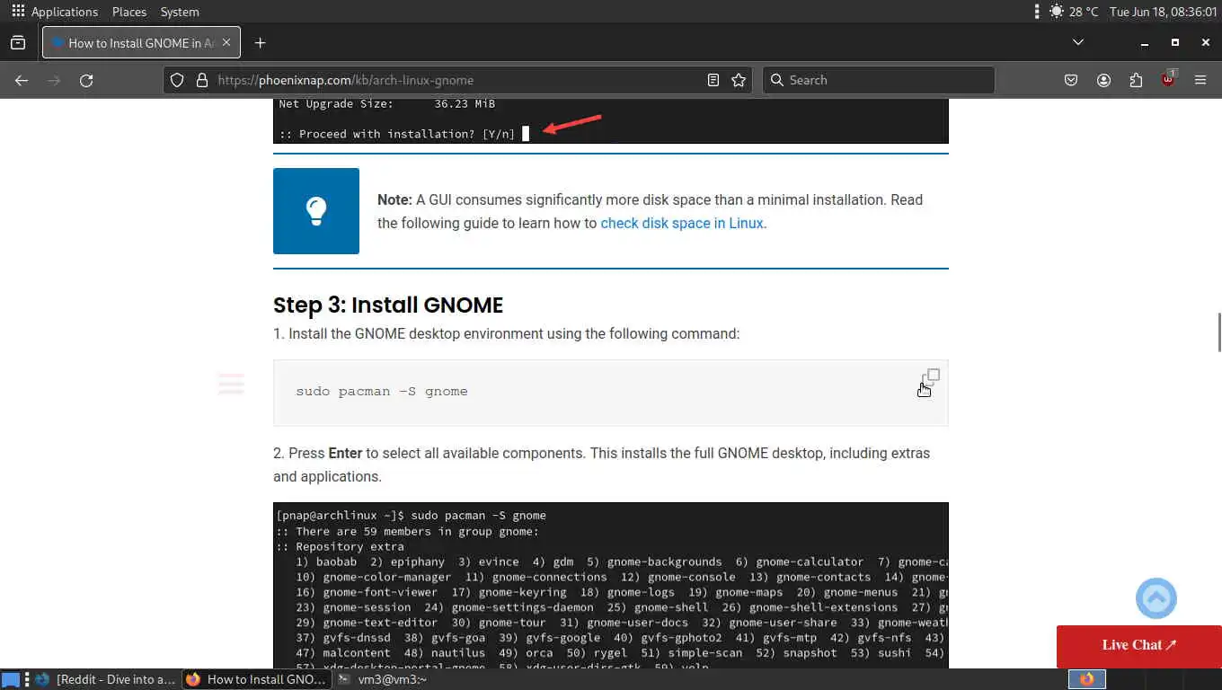Bookmark this page with the star
This screenshot has height=690, width=1222.
click(x=739, y=80)
